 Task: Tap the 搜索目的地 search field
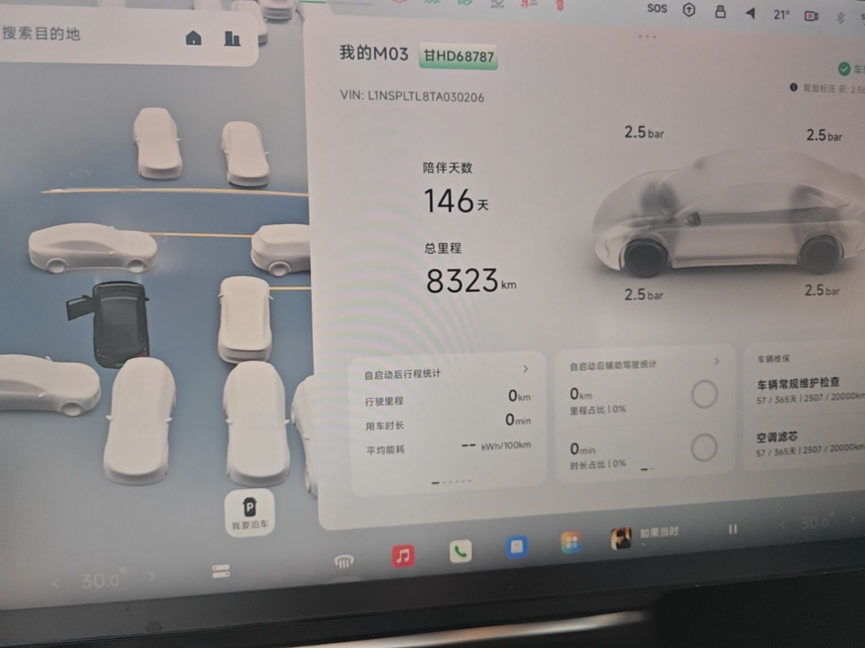pyautogui.click(x=129, y=36)
